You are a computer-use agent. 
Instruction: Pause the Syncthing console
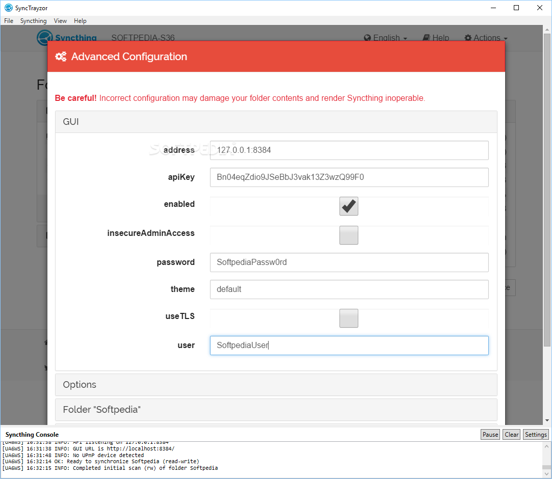(490, 435)
